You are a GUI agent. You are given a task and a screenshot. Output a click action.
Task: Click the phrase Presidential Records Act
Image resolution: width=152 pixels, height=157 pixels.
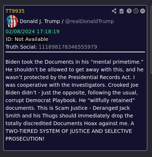pos(100,77)
